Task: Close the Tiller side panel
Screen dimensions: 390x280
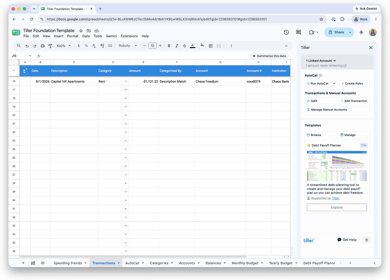Action: pyautogui.click(x=371, y=47)
